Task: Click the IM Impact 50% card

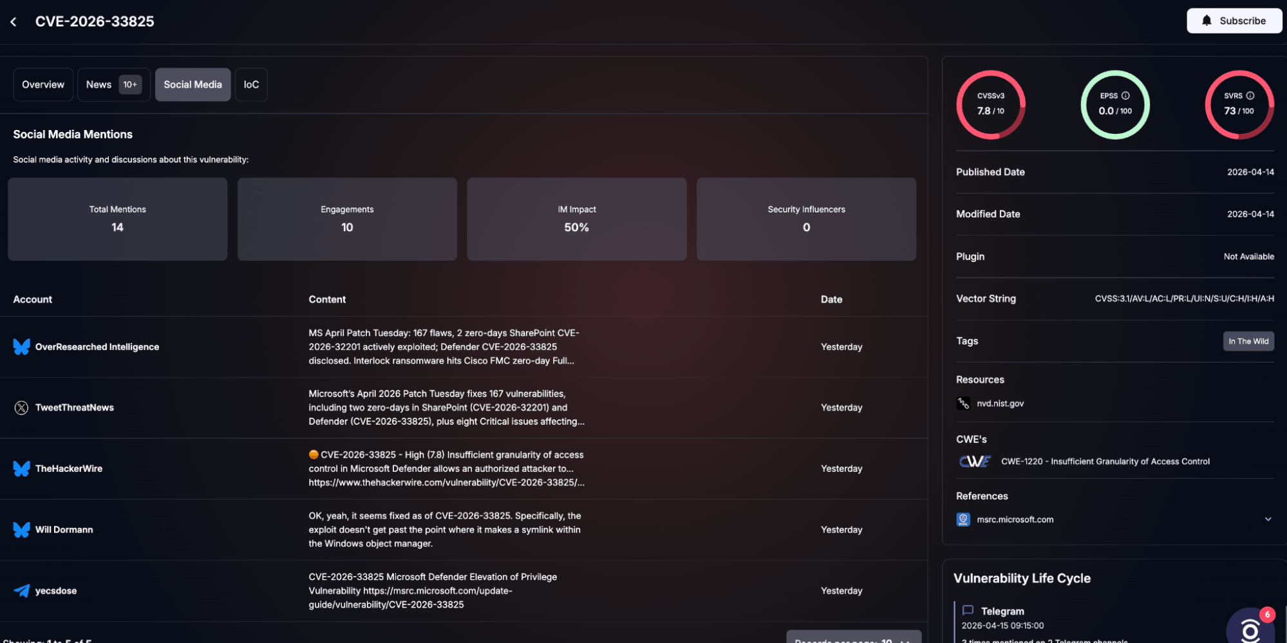Action: point(577,219)
